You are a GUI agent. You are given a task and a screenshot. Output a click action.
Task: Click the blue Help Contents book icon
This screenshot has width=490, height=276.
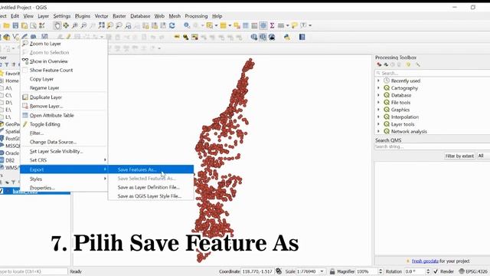click(x=302, y=38)
